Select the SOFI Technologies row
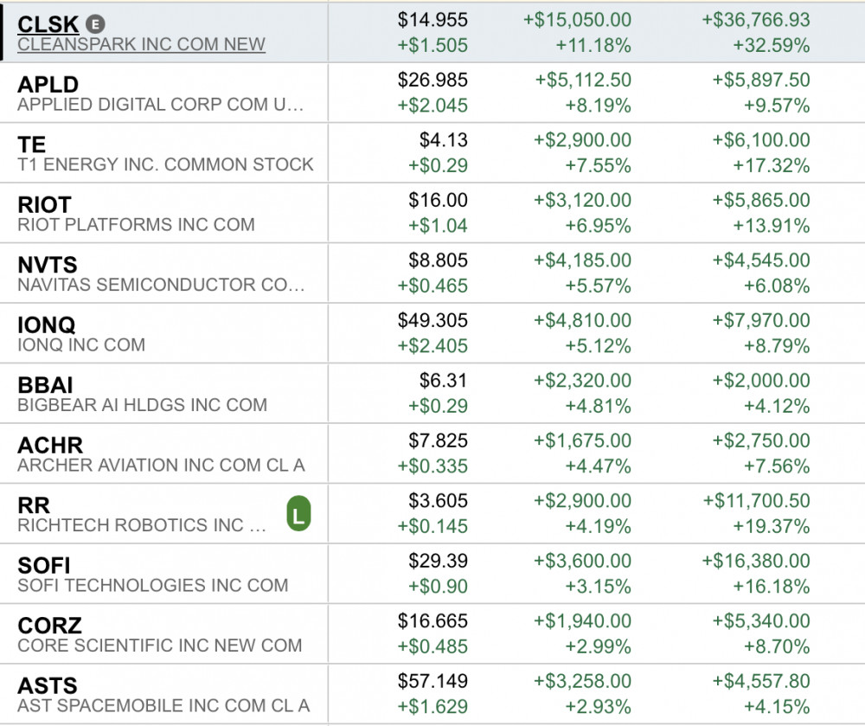The width and height of the screenshot is (865, 726). click(164, 574)
